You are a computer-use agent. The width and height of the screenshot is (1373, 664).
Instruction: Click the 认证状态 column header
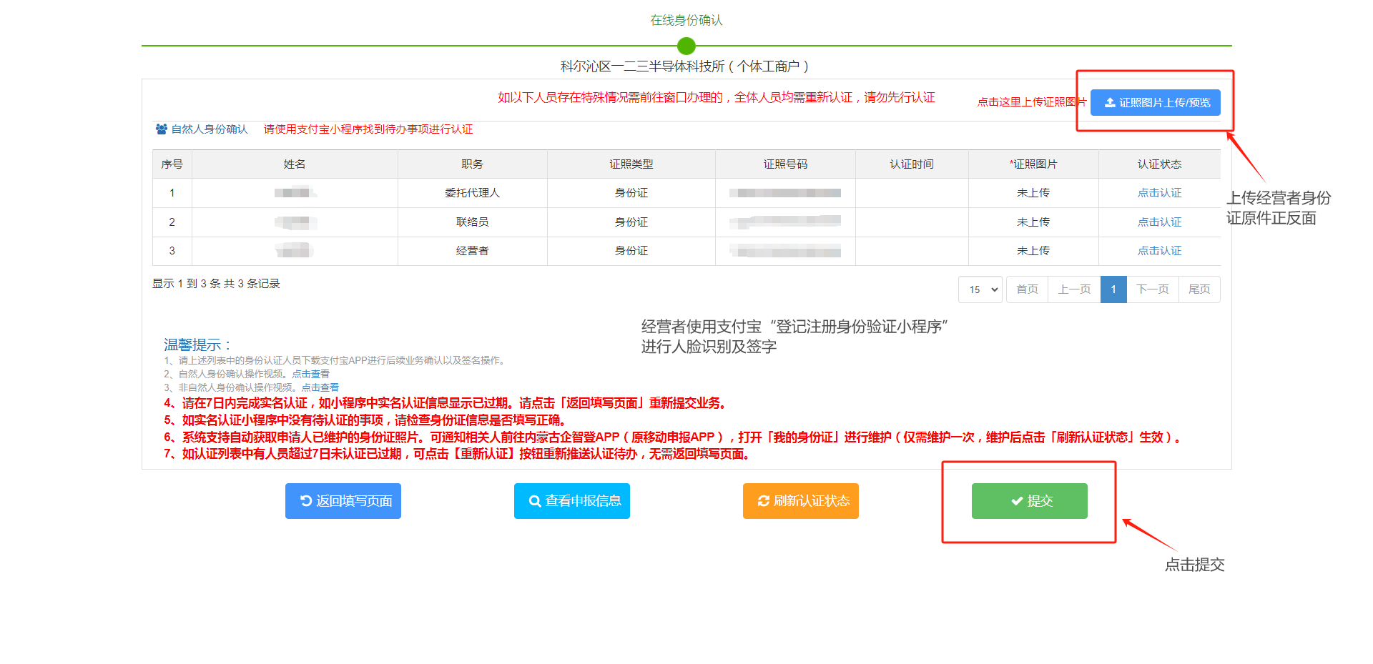tap(1159, 164)
